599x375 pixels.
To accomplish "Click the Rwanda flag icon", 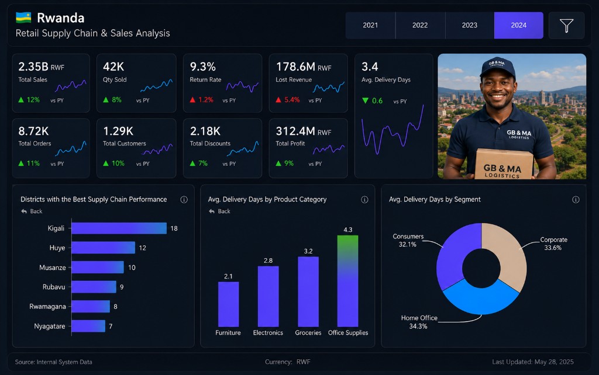I will pos(23,17).
